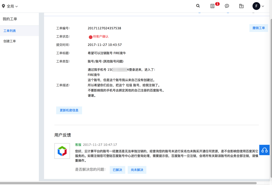Click the 我的工单 sidebar heading
Screen dimensions: 272x185
click(x=10, y=19)
